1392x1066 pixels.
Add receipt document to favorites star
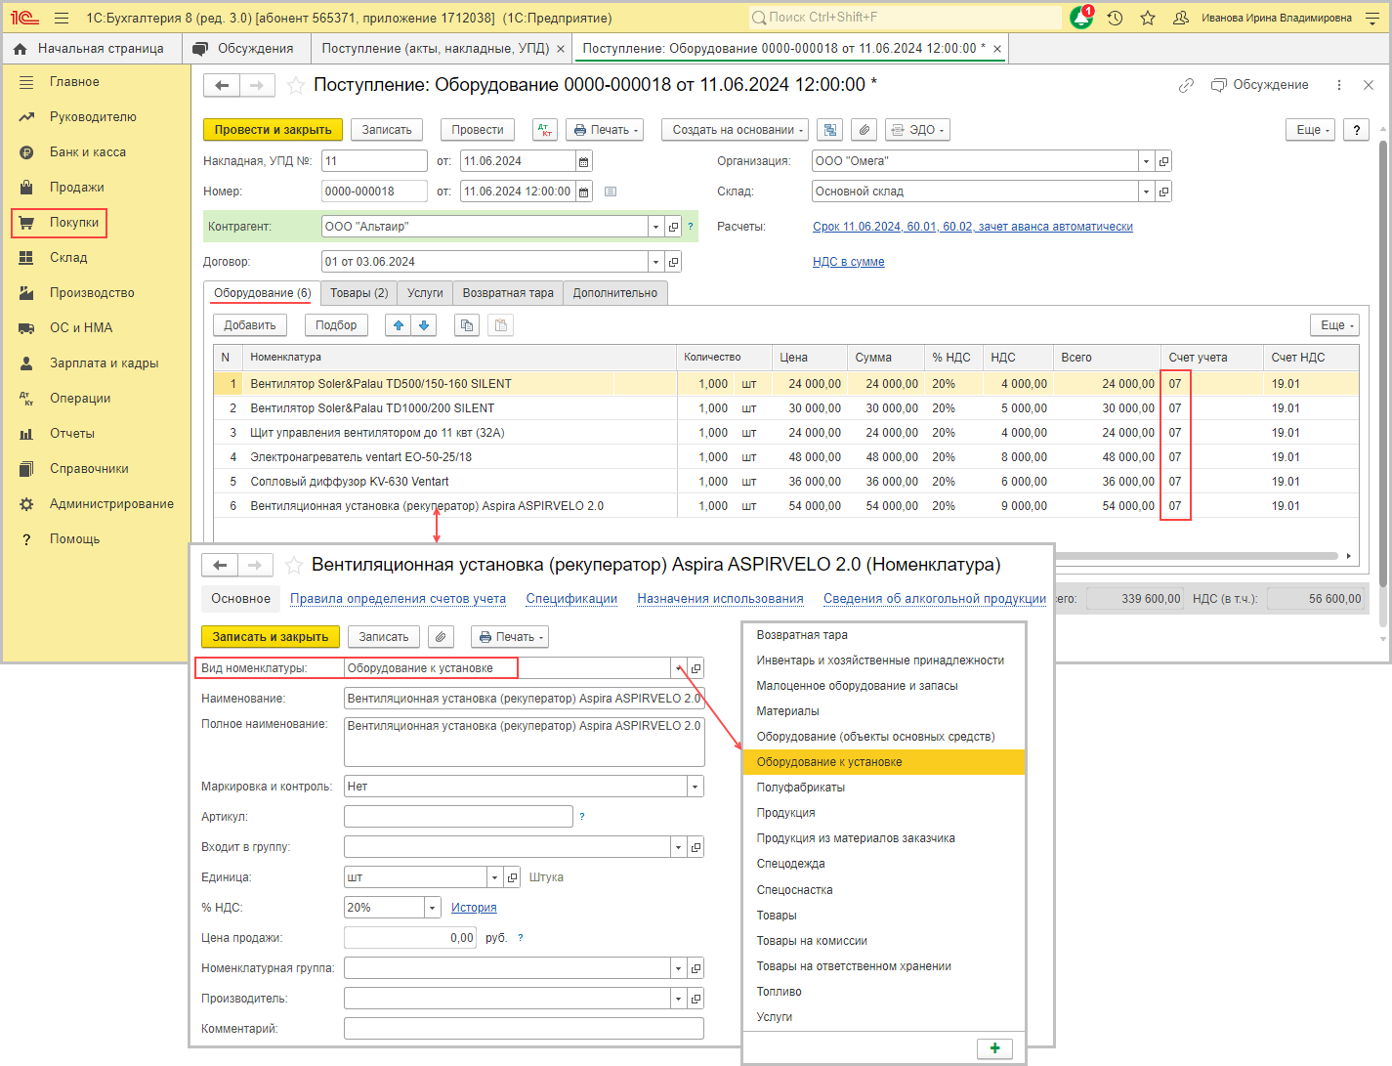click(x=296, y=86)
